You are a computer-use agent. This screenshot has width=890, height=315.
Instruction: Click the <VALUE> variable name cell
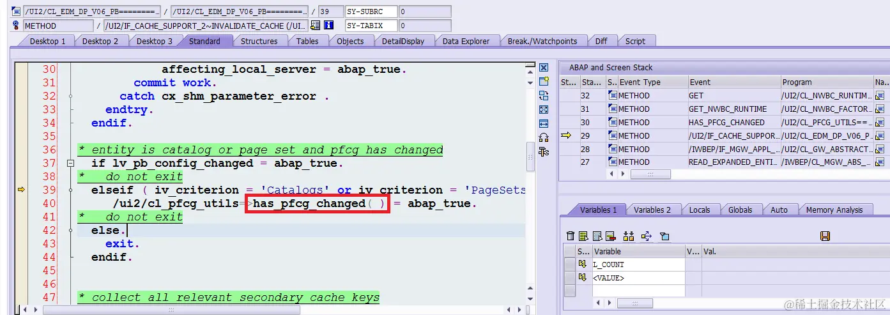(638, 278)
